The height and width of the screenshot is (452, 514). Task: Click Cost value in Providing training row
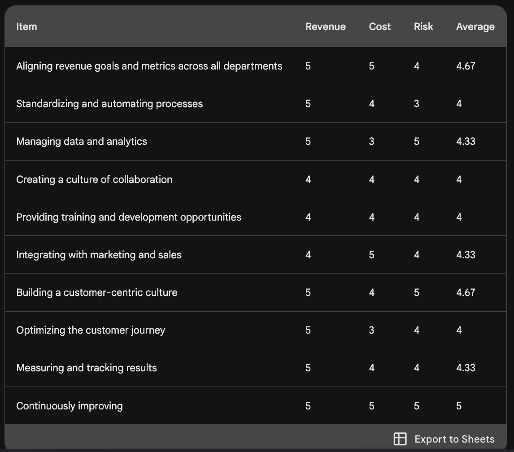point(371,217)
